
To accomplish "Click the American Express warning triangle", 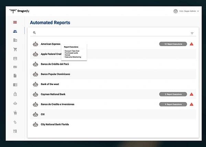I will pos(192,44).
